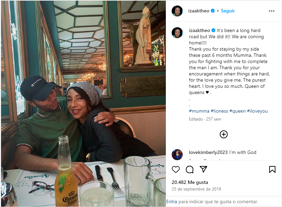
Task: Open the izaaktheo username in the caption
Action: click(200, 30)
